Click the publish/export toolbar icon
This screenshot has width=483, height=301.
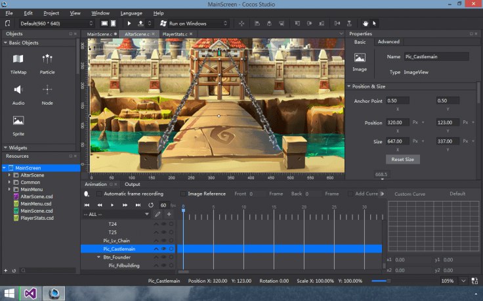[x=140, y=24]
